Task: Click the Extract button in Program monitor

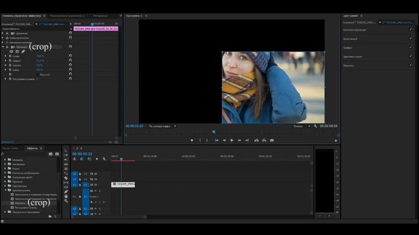Action: 264,140
